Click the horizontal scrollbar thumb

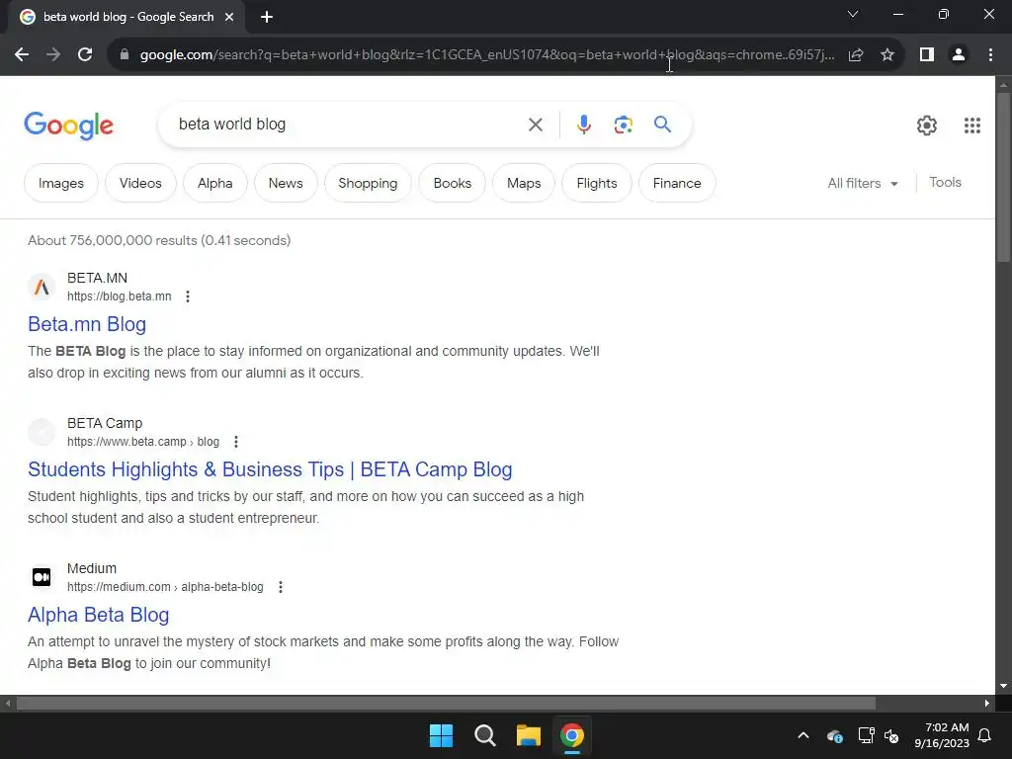click(446, 703)
